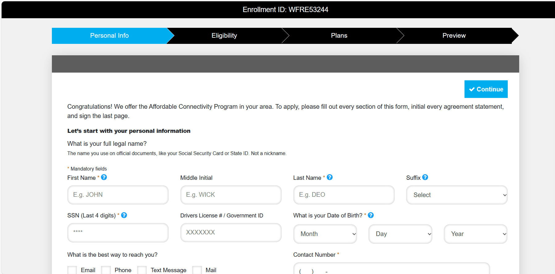Expand the Month dropdown
Viewport: 555px width, 274px height.
pyautogui.click(x=325, y=234)
